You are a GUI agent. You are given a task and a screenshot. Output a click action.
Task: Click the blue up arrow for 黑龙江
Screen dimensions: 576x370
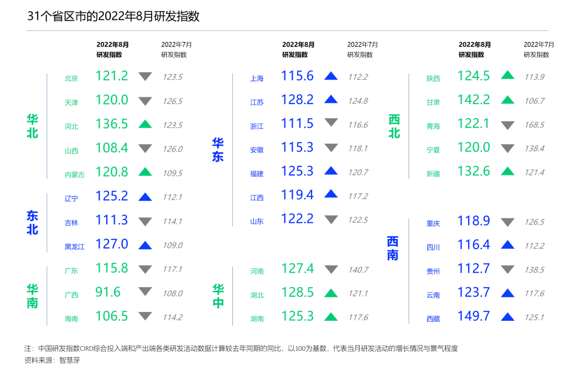[x=145, y=245]
